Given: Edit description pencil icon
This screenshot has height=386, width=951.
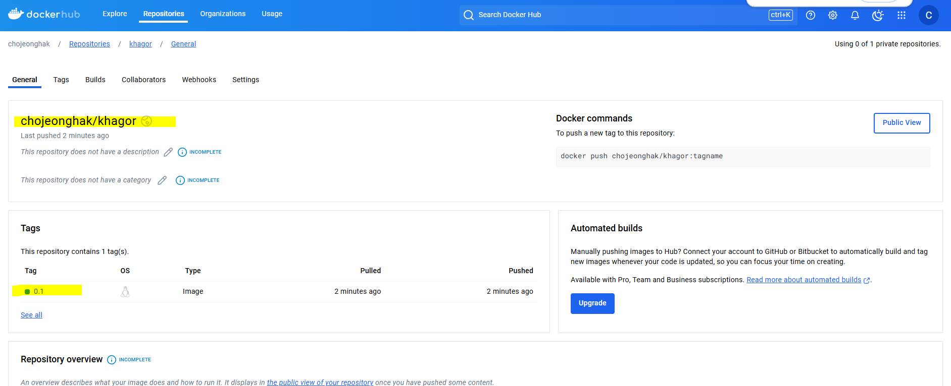Looking at the screenshot, I should click(168, 152).
